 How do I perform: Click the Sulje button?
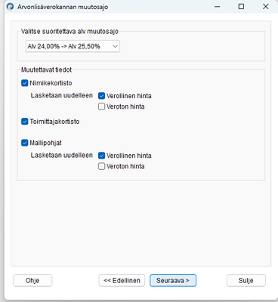pyautogui.click(x=246, y=280)
